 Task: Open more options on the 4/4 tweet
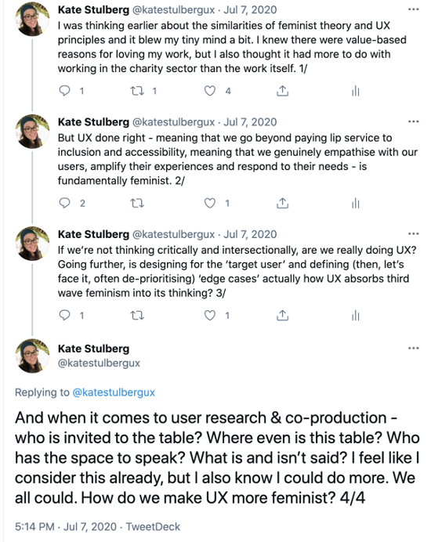413,348
